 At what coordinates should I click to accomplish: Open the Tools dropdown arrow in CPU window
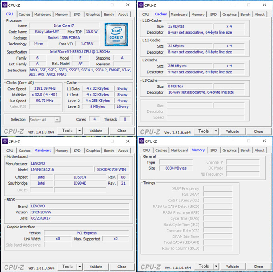(x=80, y=131)
